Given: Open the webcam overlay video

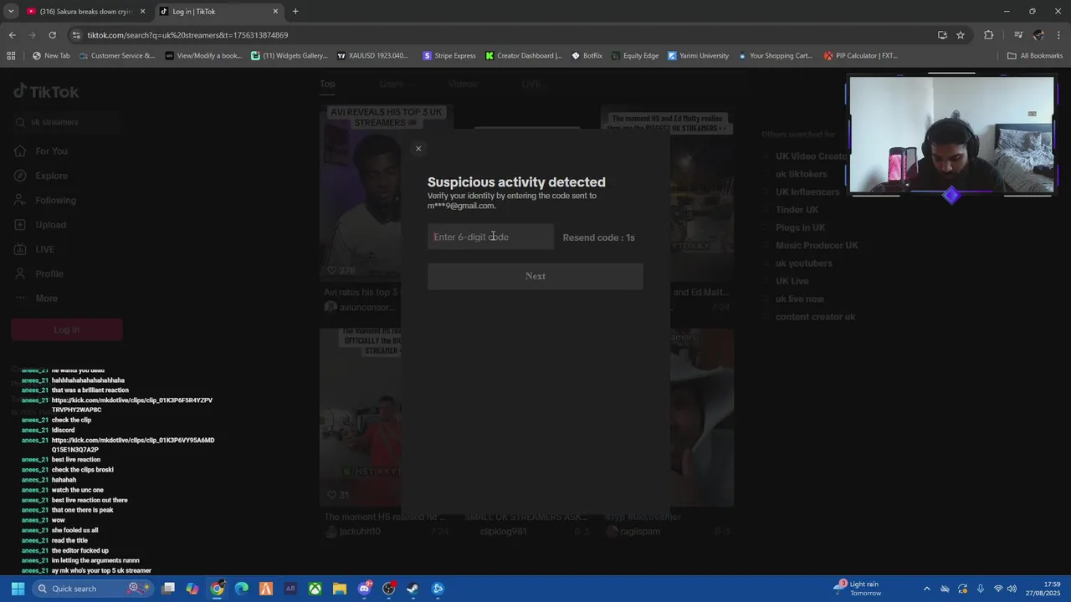Looking at the screenshot, I should pos(951,135).
